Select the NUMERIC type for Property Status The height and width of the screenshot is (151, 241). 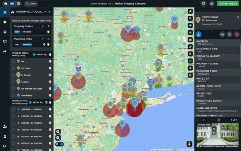click(27, 32)
